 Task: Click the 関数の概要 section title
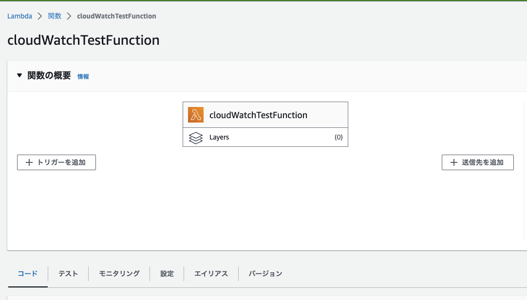click(x=49, y=75)
